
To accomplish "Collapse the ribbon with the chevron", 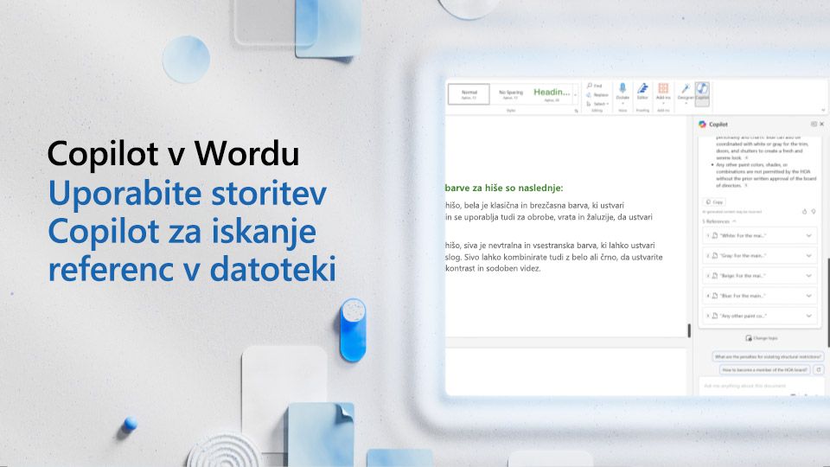I will [823, 110].
